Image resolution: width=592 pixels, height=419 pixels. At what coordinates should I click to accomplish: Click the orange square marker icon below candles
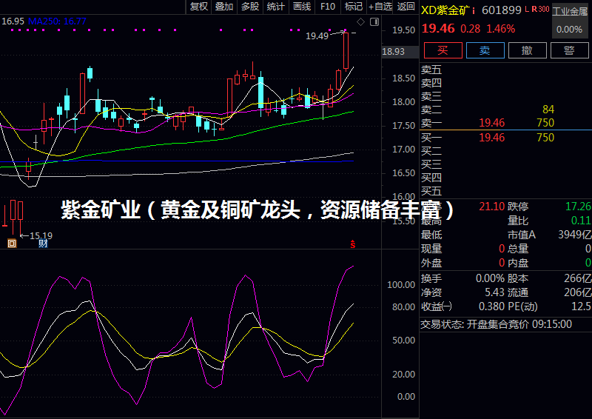coord(12,244)
